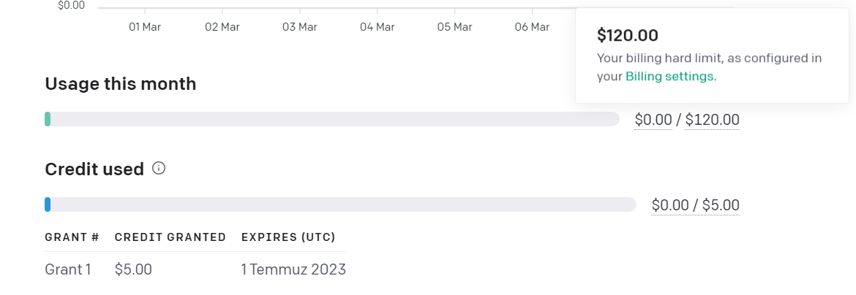The height and width of the screenshot is (295, 856).
Task: Click the $0.00 / $5.00 credit amount
Action: click(x=696, y=205)
